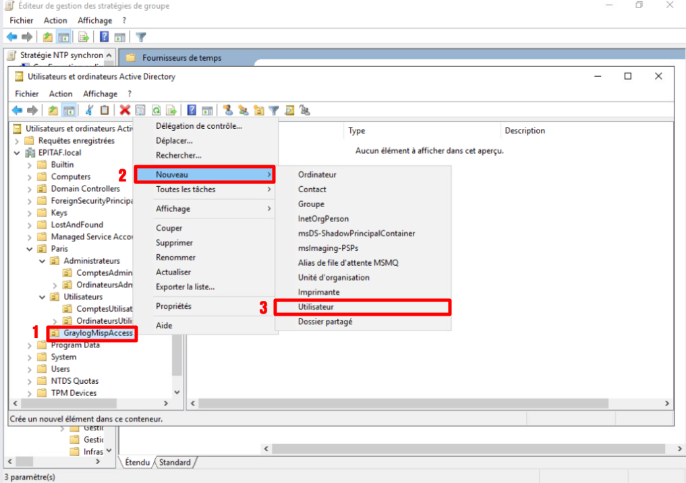Screen dimensions: 686x483
Task: Click the tree pane scroll down arrow
Action: click(x=177, y=392)
